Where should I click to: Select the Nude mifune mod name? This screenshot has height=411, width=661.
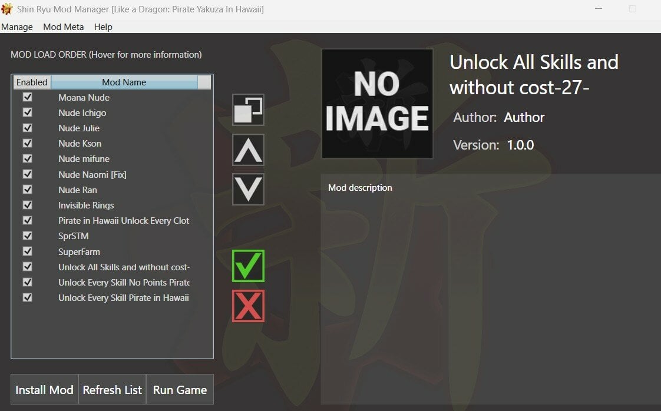tap(84, 159)
